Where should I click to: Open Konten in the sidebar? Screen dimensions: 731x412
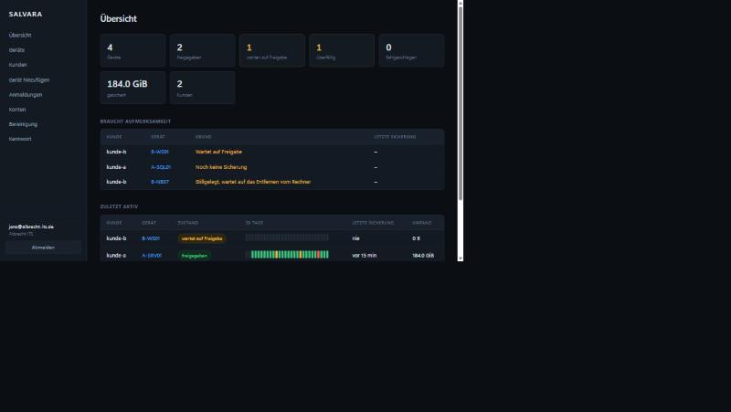(x=17, y=110)
